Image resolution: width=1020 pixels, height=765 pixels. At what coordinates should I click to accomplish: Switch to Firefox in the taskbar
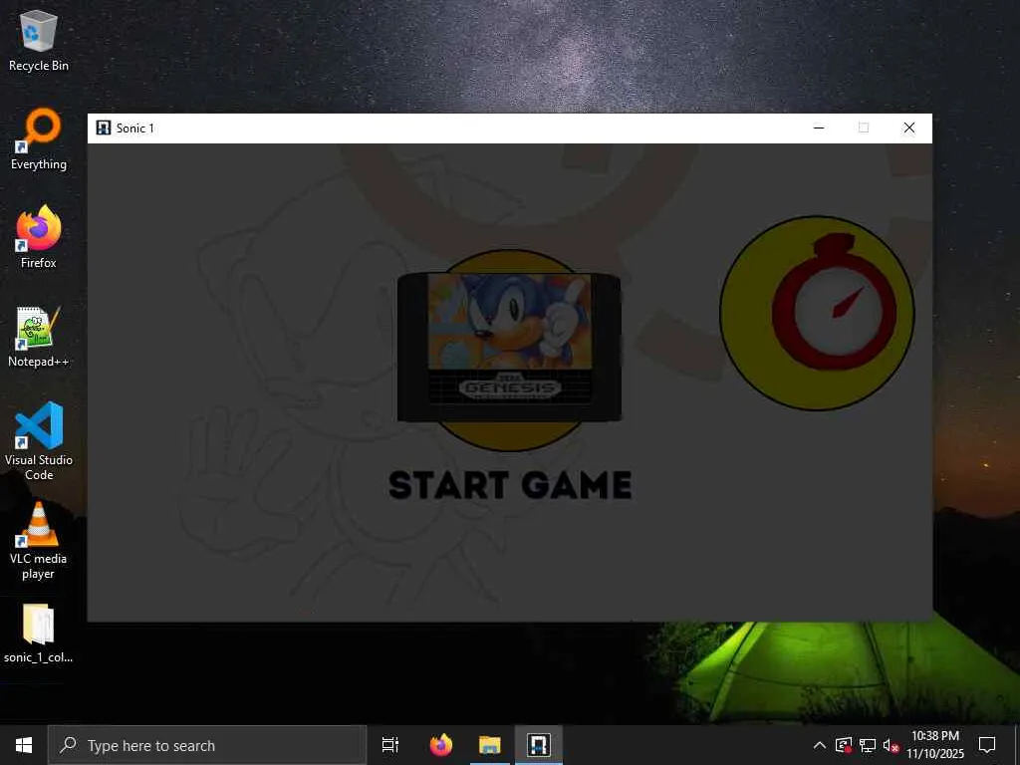tap(441, 745)
